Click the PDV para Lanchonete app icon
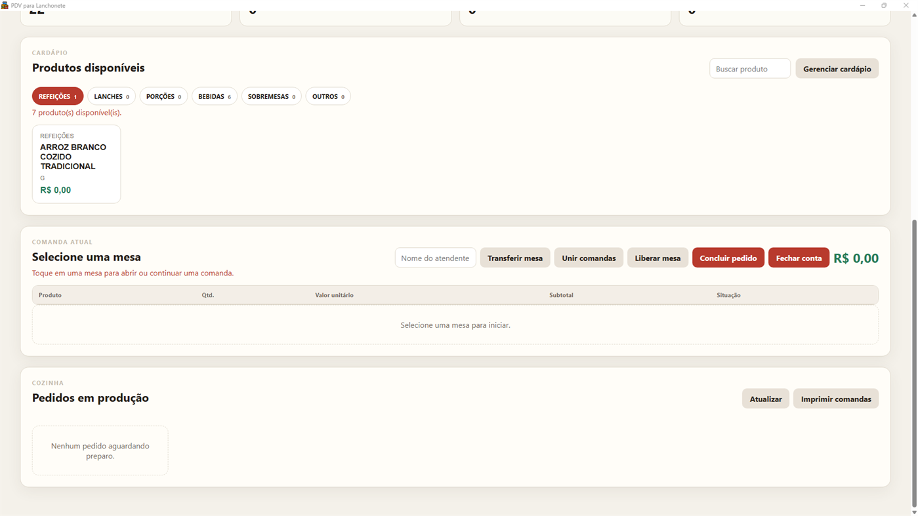 [x=5, y=5]
